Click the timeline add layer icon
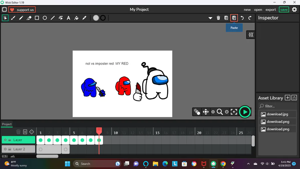300x169 pixels. 25,132
